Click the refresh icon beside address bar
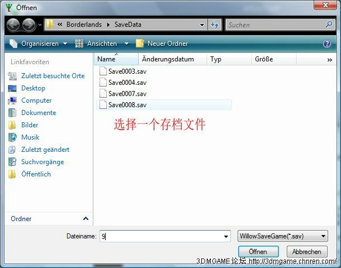This screenshot has height=268, width=341. point(215,25)
